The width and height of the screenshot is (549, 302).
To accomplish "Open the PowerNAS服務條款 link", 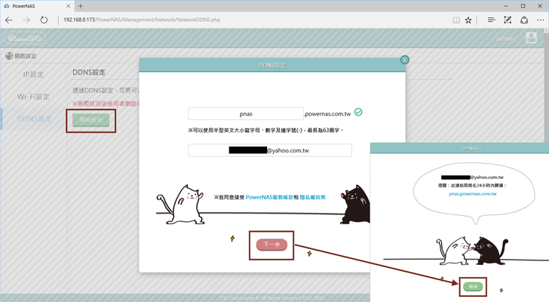I will click(x=270, y=197).
